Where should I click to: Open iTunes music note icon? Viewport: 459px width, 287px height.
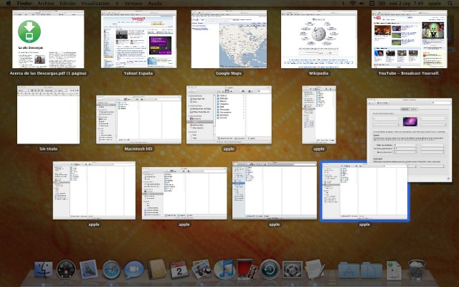tap(224, 269)
